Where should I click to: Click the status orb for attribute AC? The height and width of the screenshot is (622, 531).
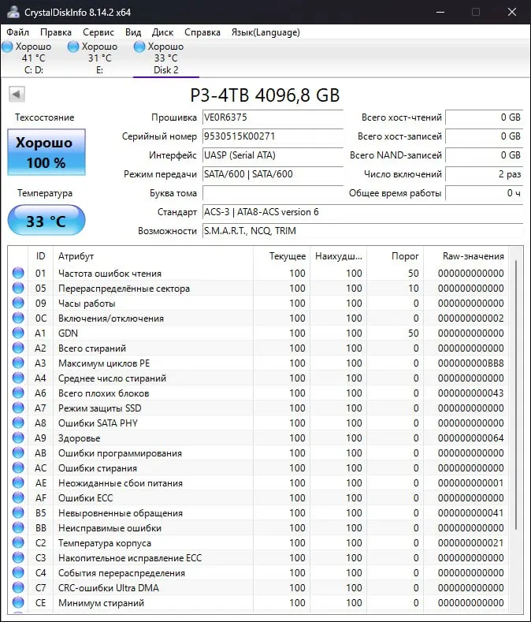18,467
